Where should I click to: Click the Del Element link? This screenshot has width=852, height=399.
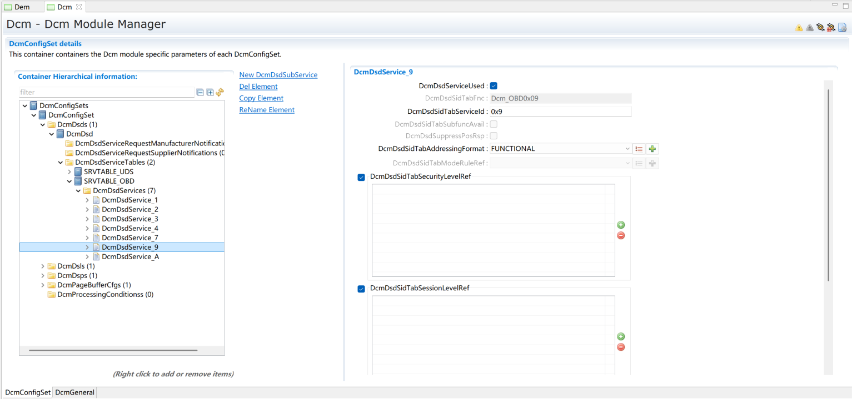(x=258, y=87)
